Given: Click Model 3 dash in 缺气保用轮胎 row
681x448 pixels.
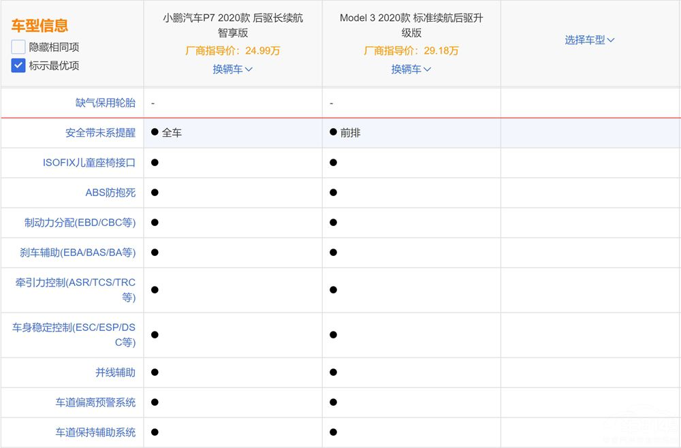Looking at the screenshot, I should [332, 103].
